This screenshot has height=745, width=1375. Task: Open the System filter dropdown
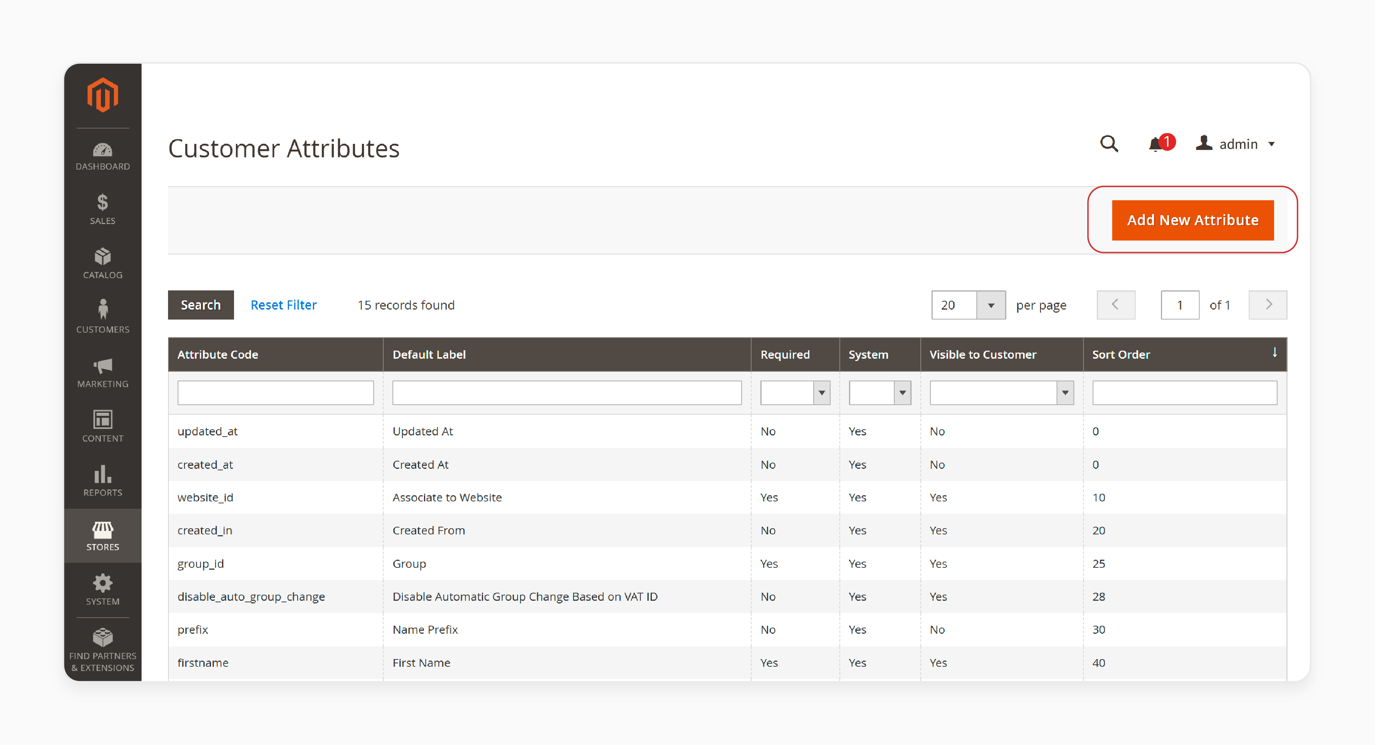(x=880, y=393)
